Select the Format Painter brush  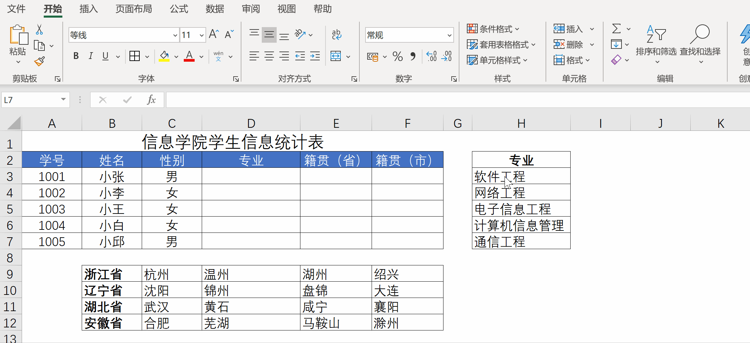(x=39, y=61)
